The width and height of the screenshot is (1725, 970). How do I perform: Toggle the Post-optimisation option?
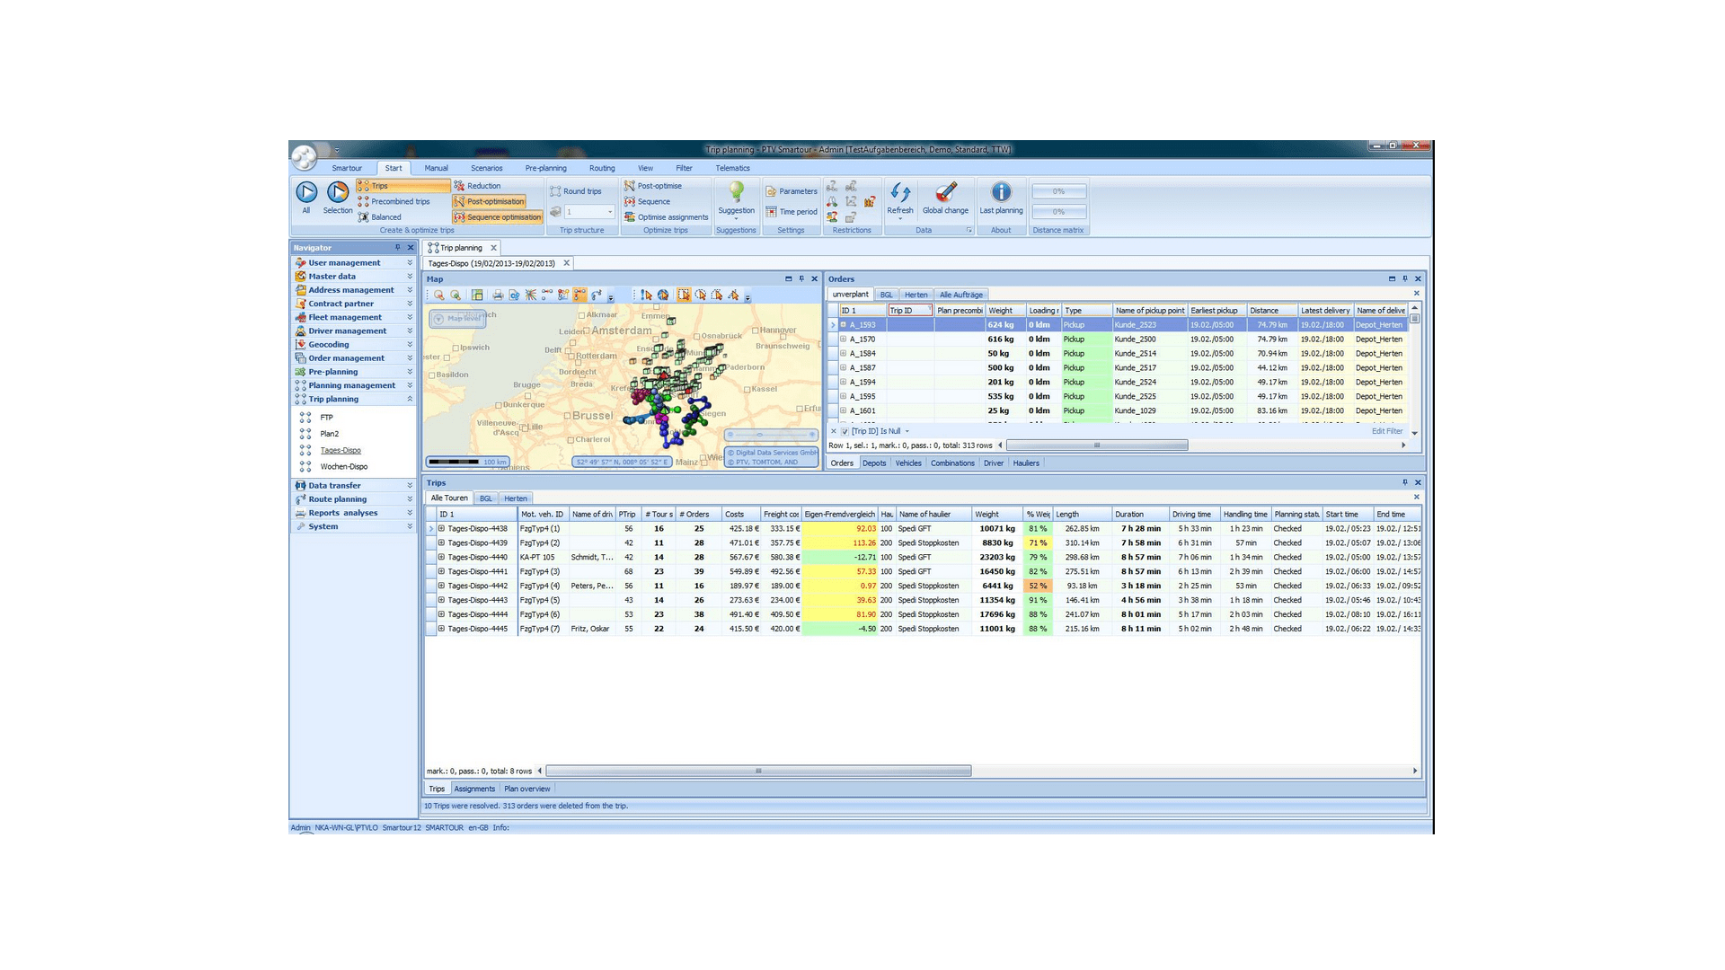(x=490, y=202)
